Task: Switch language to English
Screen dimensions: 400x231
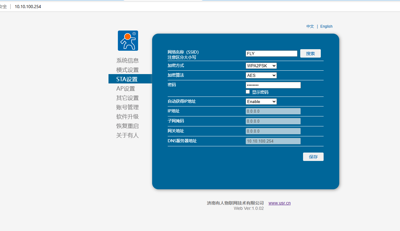Action: coord(326,26)
